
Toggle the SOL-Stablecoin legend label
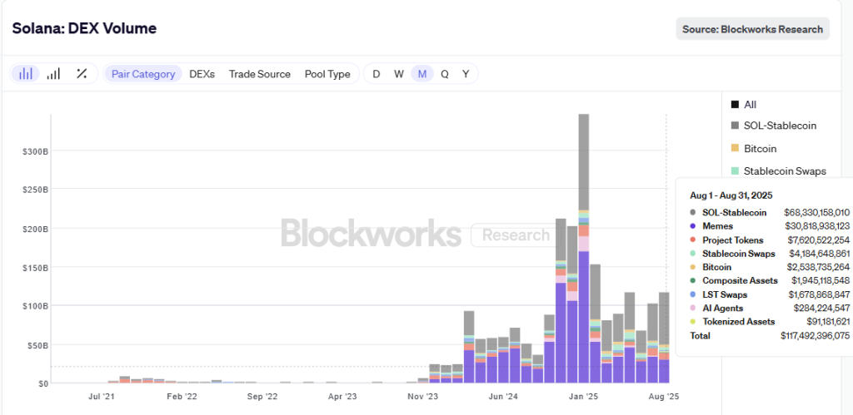click(x=780, y=126)
